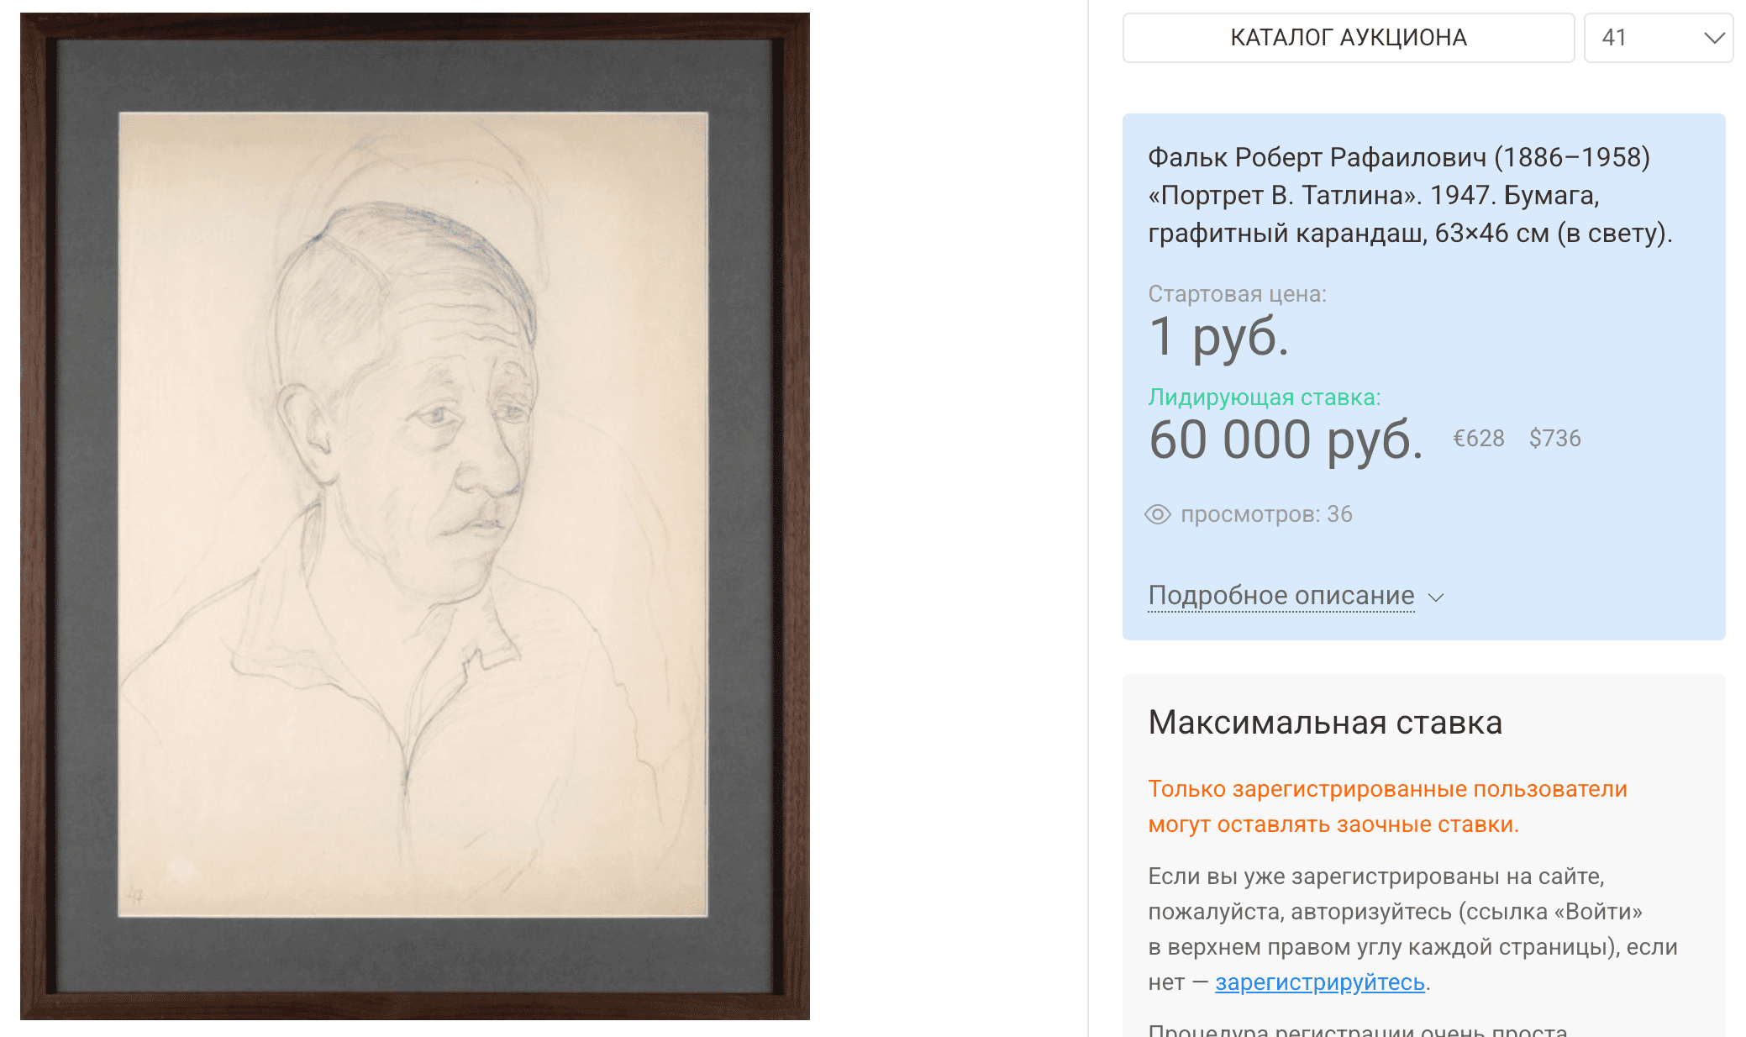Click the chevron arrow in lot selector
This screenshot has width=1746, height=1037.
coord(1714,38)
